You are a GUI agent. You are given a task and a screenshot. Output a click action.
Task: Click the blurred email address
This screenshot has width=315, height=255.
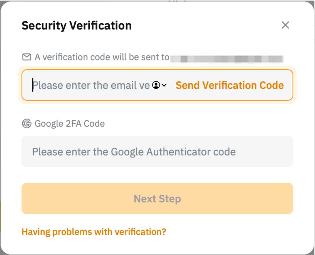click(227, 59)
